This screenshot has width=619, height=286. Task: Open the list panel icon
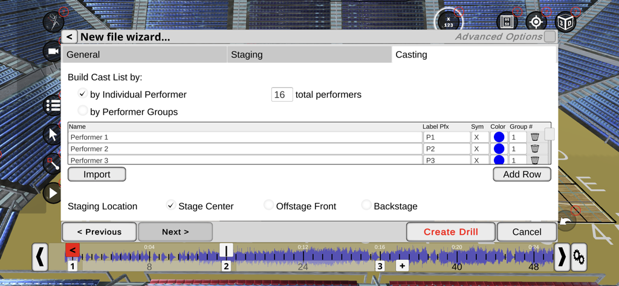click(52, 105)
